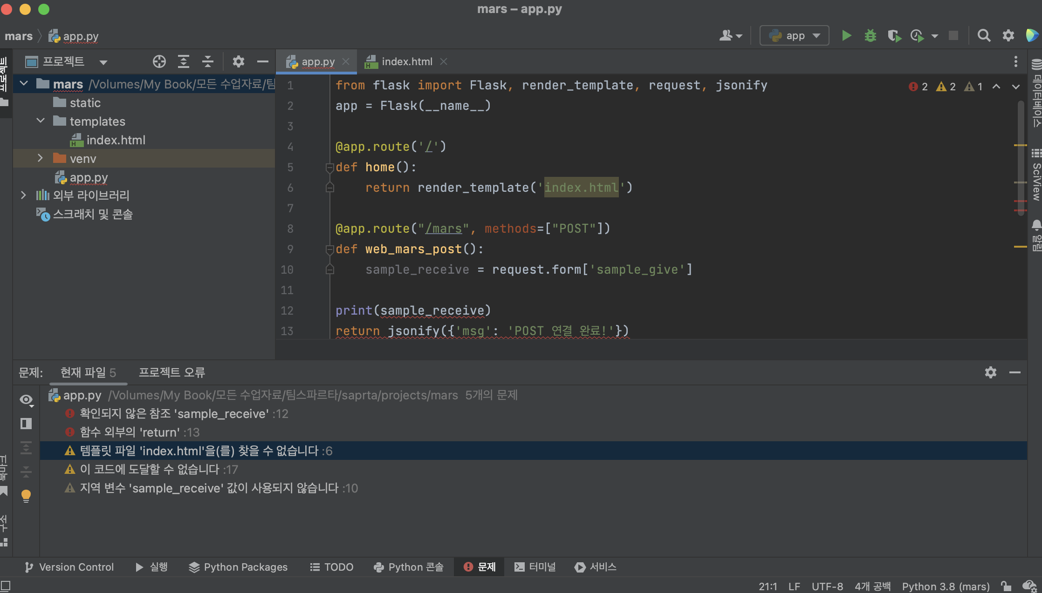Open the app run configuration dropdown
The image size is (1042, 593).
[x=795, y=36]
